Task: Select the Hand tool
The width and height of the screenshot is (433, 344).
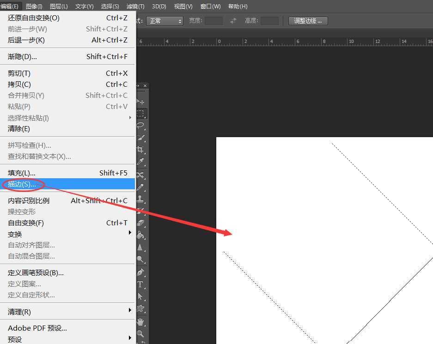Action: [140, 321]
